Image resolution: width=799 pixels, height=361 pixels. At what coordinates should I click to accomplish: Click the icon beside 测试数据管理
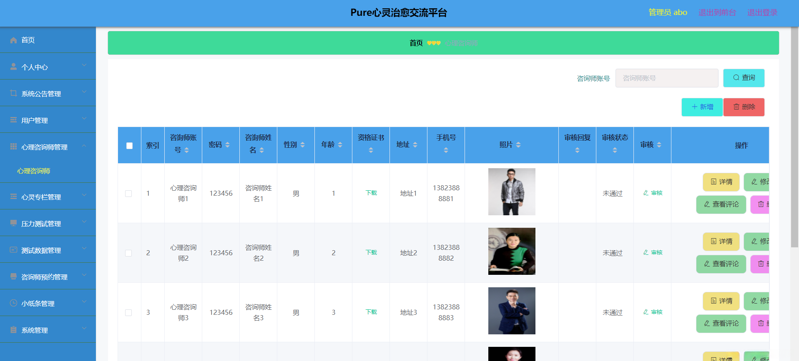pos(13,250)
